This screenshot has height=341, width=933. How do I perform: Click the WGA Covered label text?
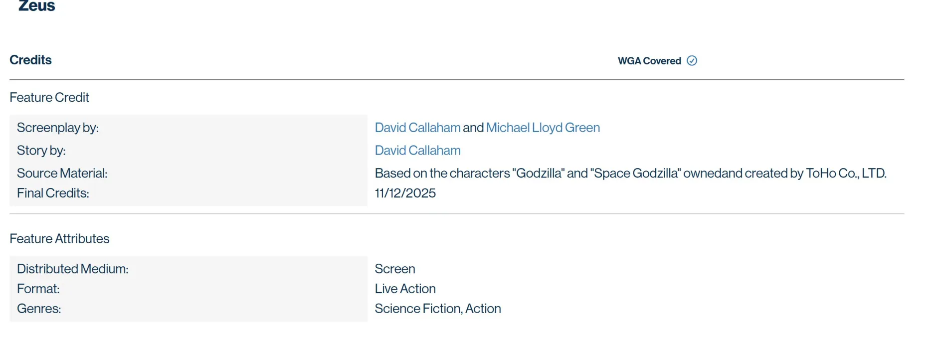(x=649, y=61)
